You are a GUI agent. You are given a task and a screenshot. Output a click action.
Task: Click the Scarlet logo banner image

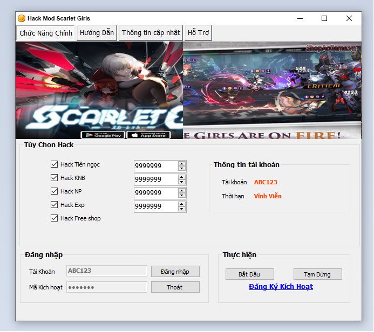coord(99,90)
